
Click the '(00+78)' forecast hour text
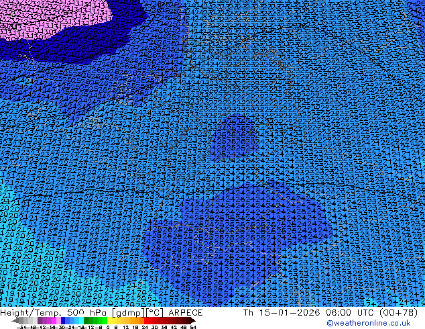coord(398,313)
